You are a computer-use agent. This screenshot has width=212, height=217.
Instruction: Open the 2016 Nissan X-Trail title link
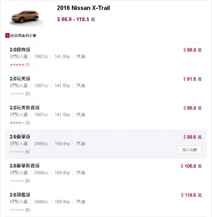(x=83, y=8)
